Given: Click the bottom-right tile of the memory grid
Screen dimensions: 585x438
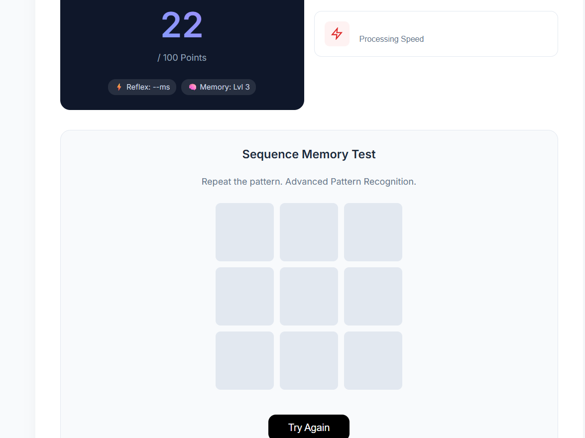Looking at the screenshot, I should tap(373, 360).
